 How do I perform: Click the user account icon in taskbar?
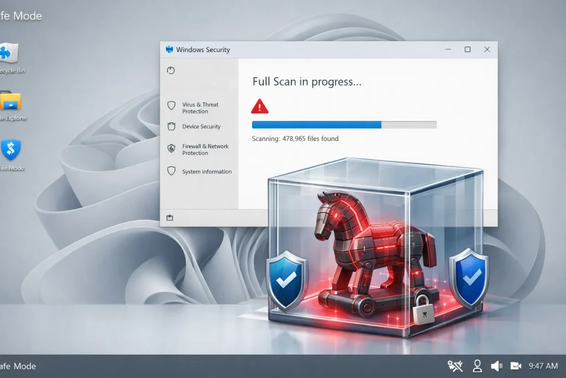(477, 366)
